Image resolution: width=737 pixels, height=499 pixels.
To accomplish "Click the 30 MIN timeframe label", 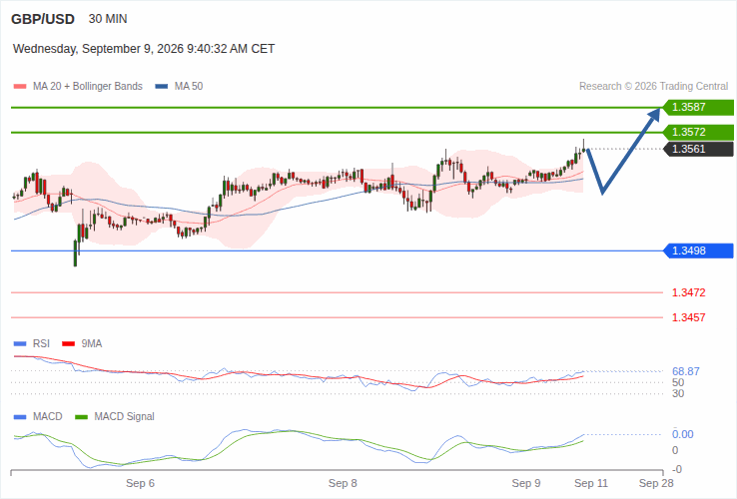I will pos(108,19).
